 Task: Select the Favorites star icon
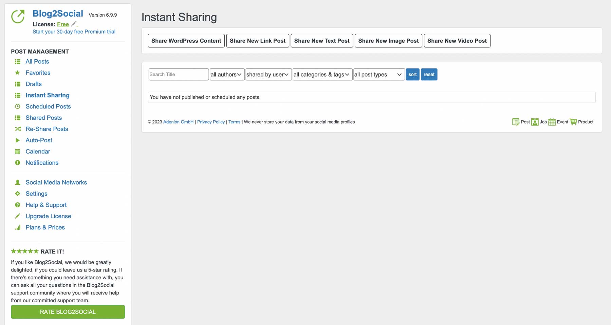[17, 73]
